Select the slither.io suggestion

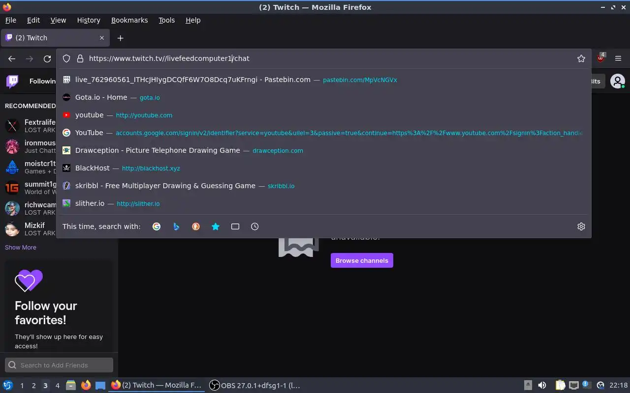tap(323, 203)
